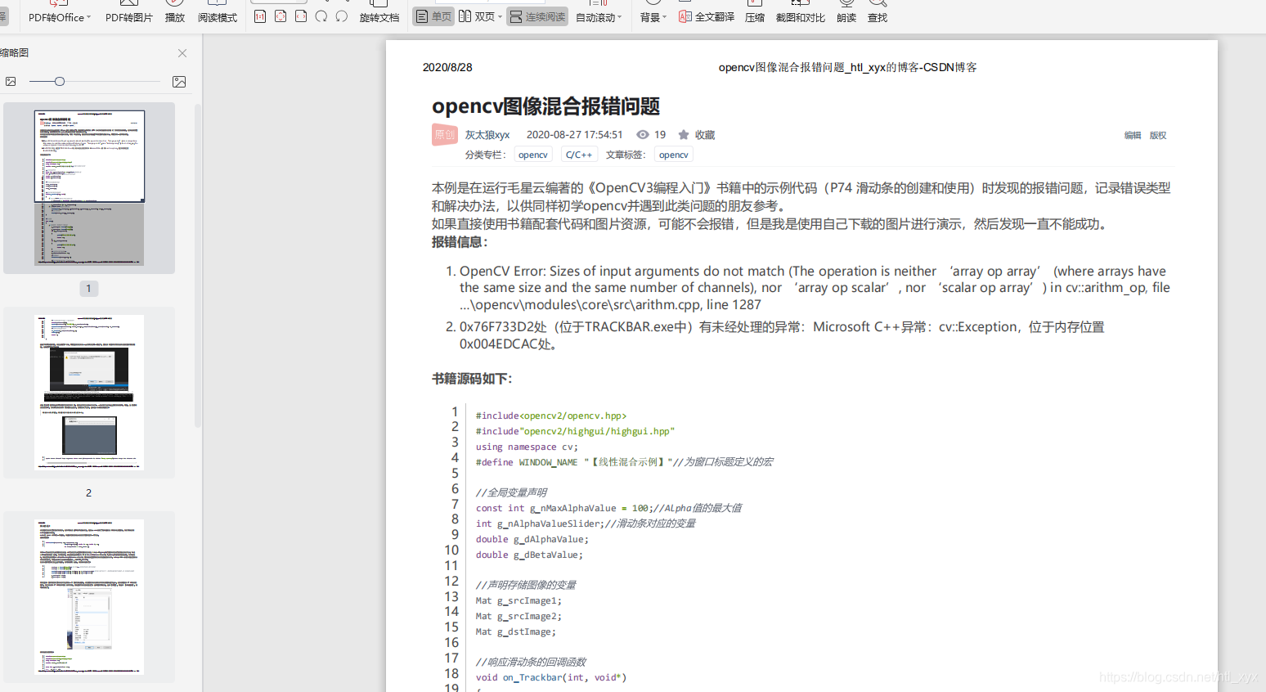Select page 2 thumbnail
The width and height of the screenshot is (1266, 692).
[x=89, y=393]
